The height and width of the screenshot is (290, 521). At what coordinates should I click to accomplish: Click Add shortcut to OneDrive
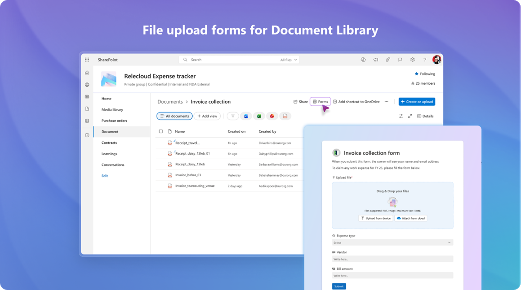pyautogui.click(x=356, y=102)
